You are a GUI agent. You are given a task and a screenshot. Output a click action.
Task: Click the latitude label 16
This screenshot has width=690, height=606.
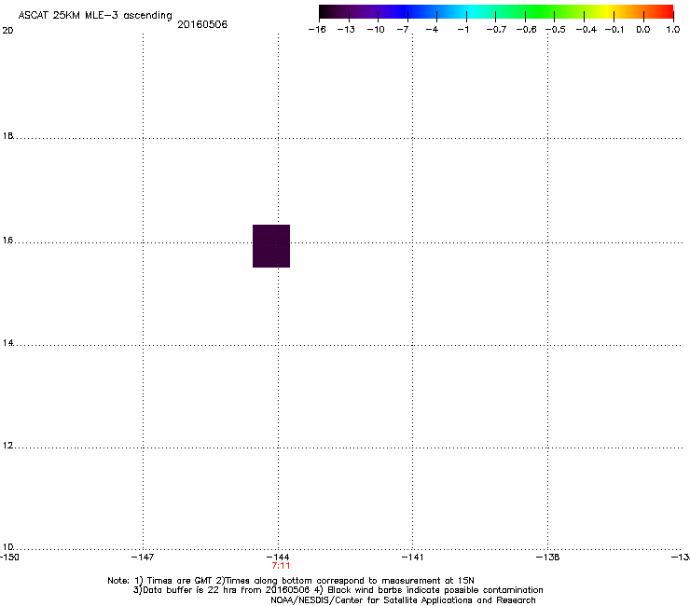[x=7, y=241]
